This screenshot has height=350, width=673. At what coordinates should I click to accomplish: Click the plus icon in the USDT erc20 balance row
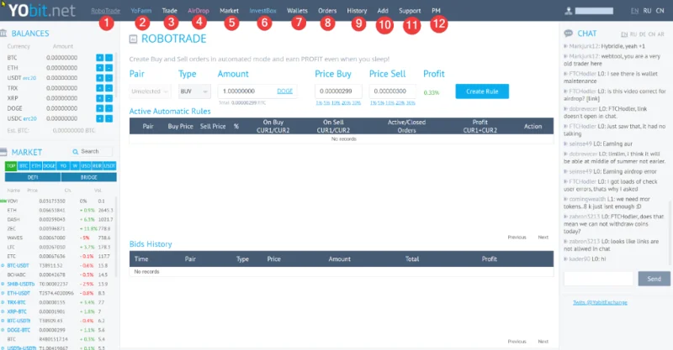pos(99,78)
